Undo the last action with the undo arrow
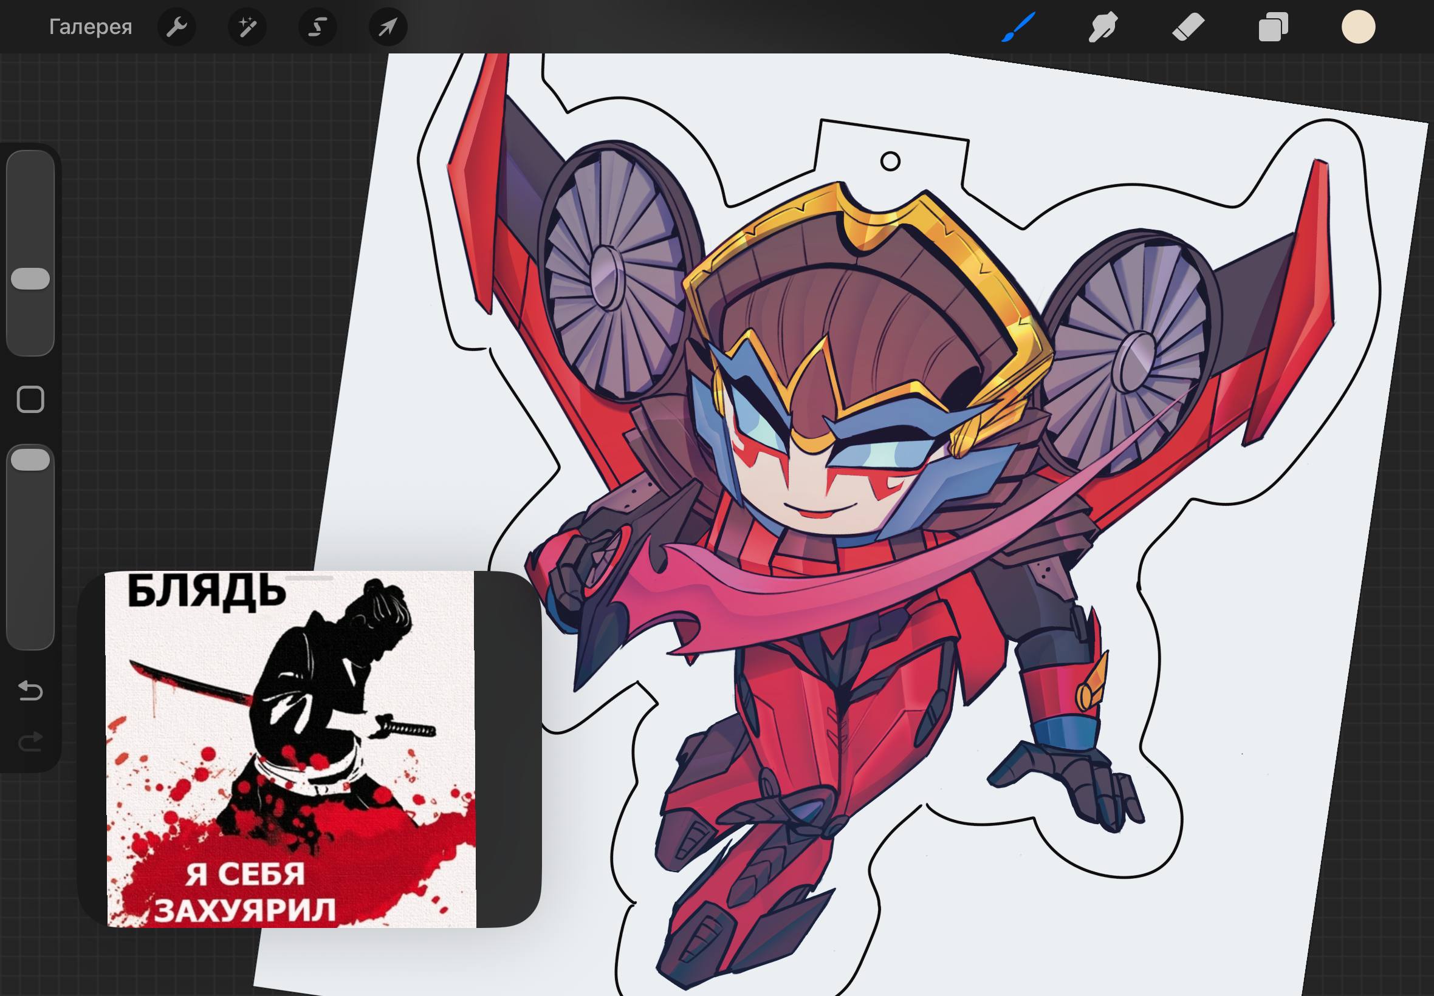The image size is (1434, 996). 30,690
